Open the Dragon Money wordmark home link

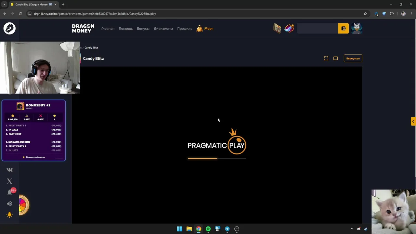tap(83, 28)
